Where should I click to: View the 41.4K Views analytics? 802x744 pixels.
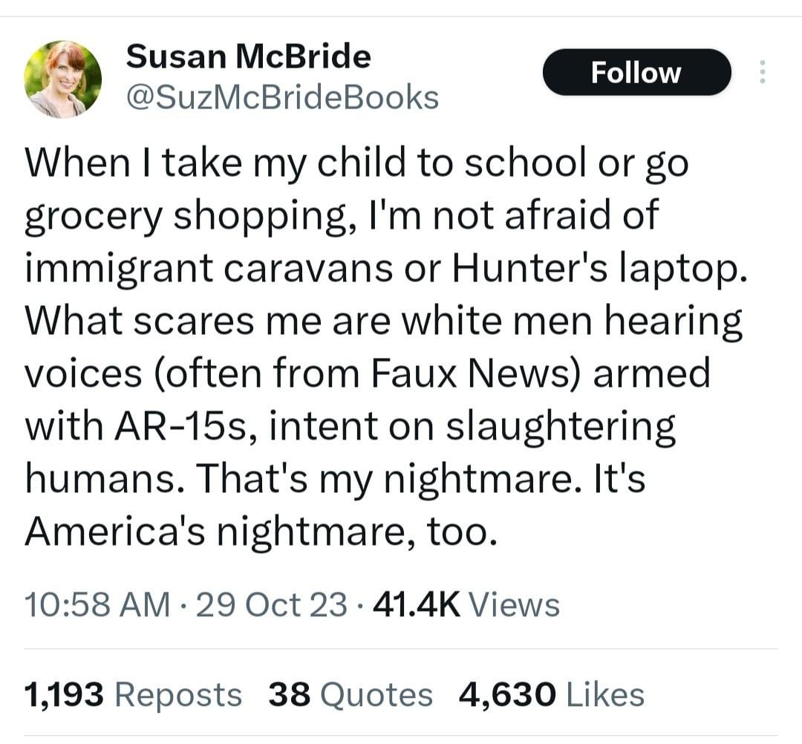pos(466,604)
